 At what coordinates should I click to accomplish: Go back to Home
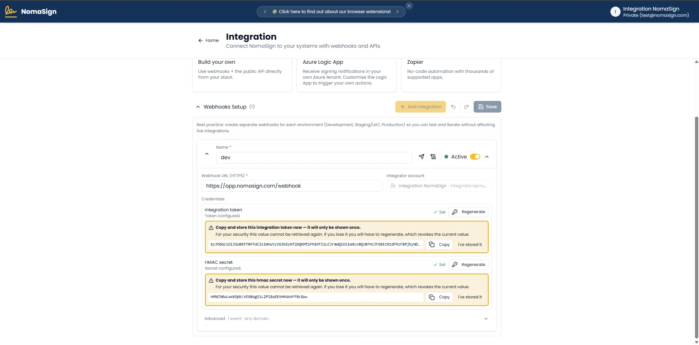209,40
